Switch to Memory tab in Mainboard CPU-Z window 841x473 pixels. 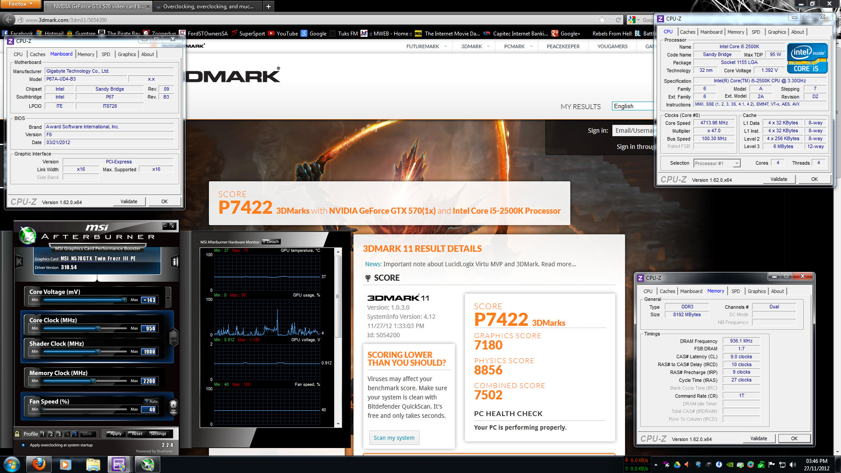[x=86, y=54]
